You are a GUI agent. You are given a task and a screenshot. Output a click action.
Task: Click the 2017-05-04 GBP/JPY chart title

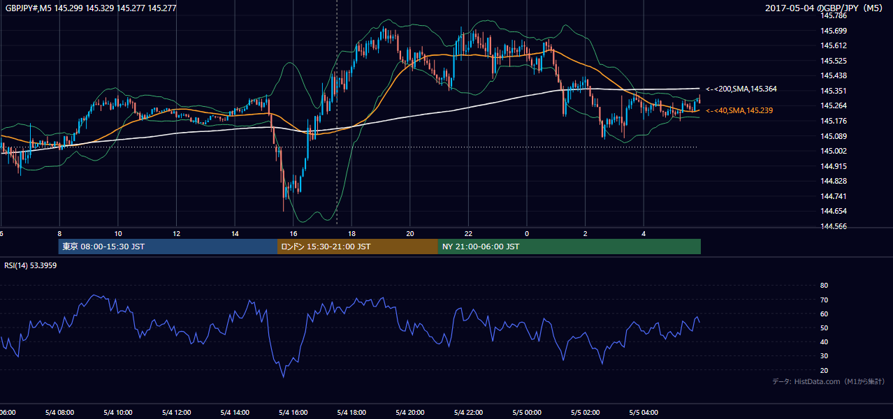click(825, 8)
